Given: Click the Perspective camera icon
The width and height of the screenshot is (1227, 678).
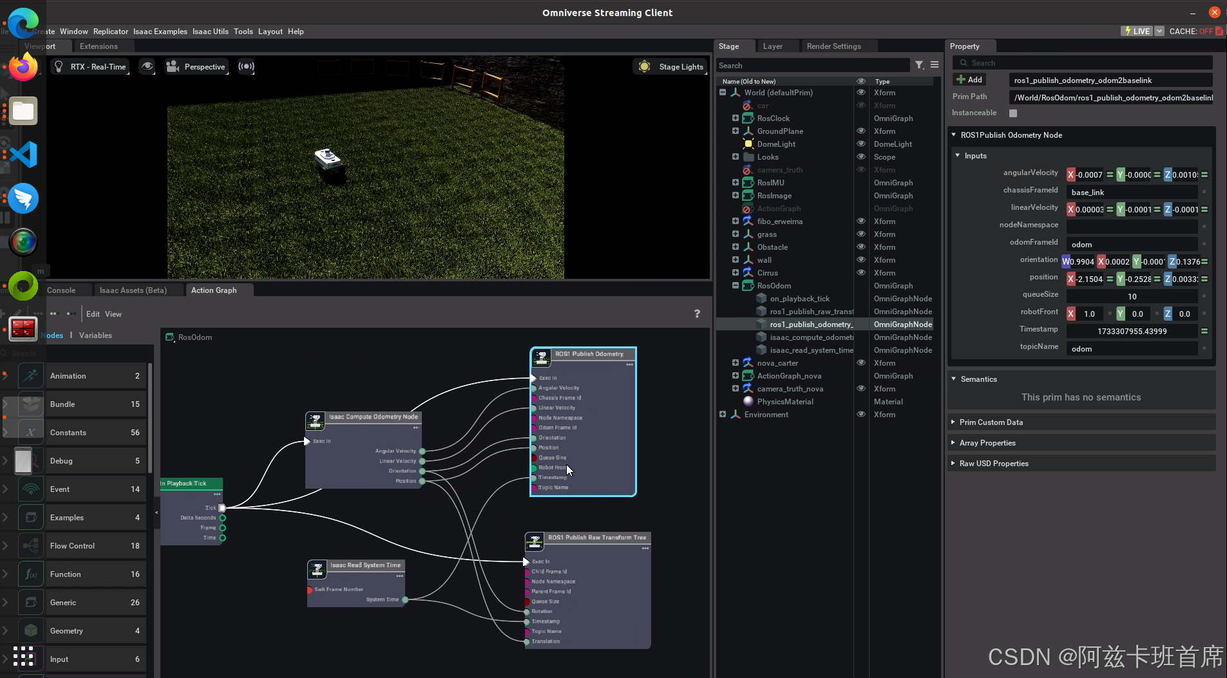Looking at the screenshot, I should click(x=172, y=66).
